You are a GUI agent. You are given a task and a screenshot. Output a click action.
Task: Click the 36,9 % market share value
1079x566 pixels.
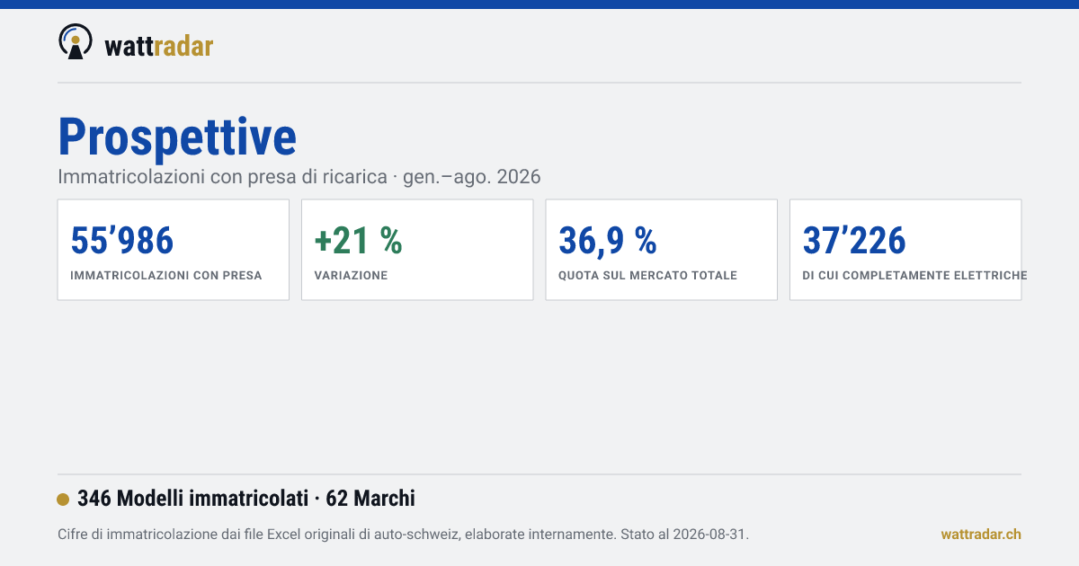608,240
